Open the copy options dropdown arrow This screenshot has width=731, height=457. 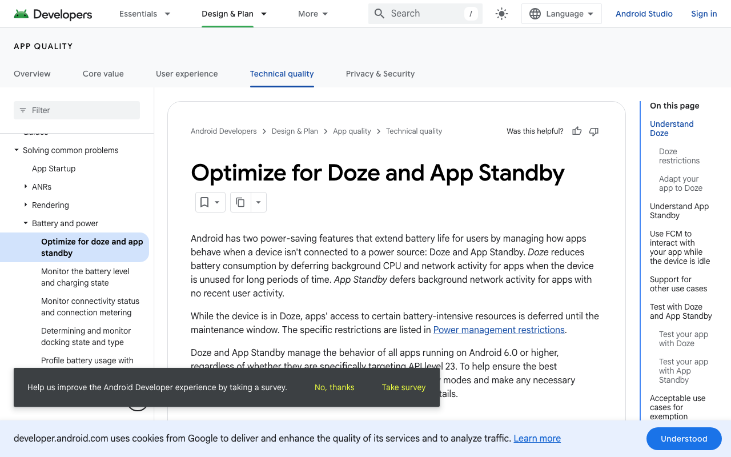pos(259,202)
